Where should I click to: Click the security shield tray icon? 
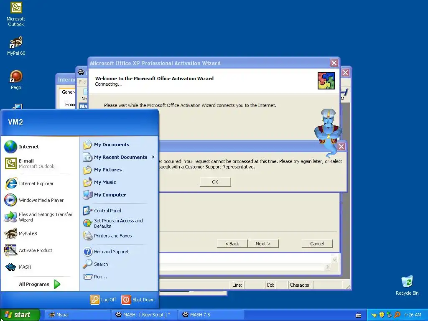(x=382, y=315)
